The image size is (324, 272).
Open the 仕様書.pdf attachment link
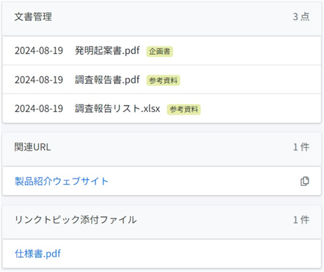(38, 254)
